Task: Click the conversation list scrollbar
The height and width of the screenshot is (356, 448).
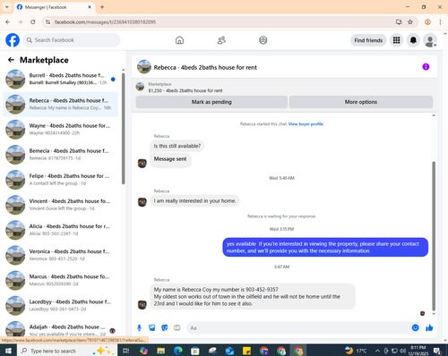Action: click(x=123, y=128)
